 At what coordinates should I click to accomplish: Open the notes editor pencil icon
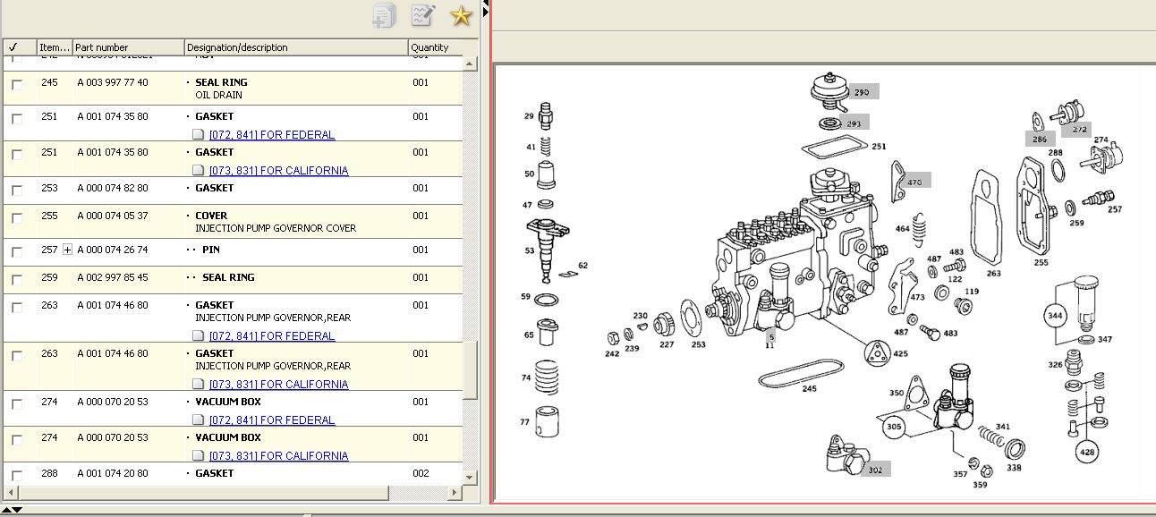[x=422, y=15]
